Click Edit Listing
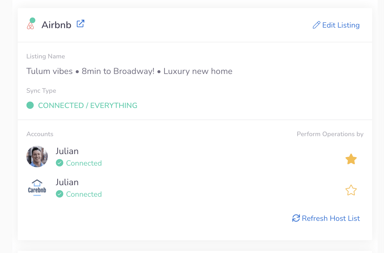Screen dimensions: 384x253 (x=341, y=25)
